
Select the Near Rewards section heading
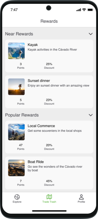[19, 34]
